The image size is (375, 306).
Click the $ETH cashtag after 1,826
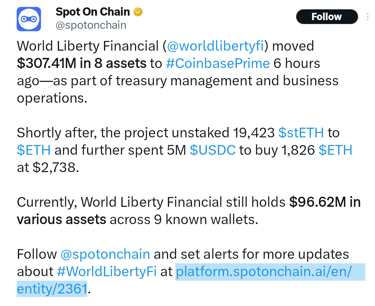[x=335, y=150]
